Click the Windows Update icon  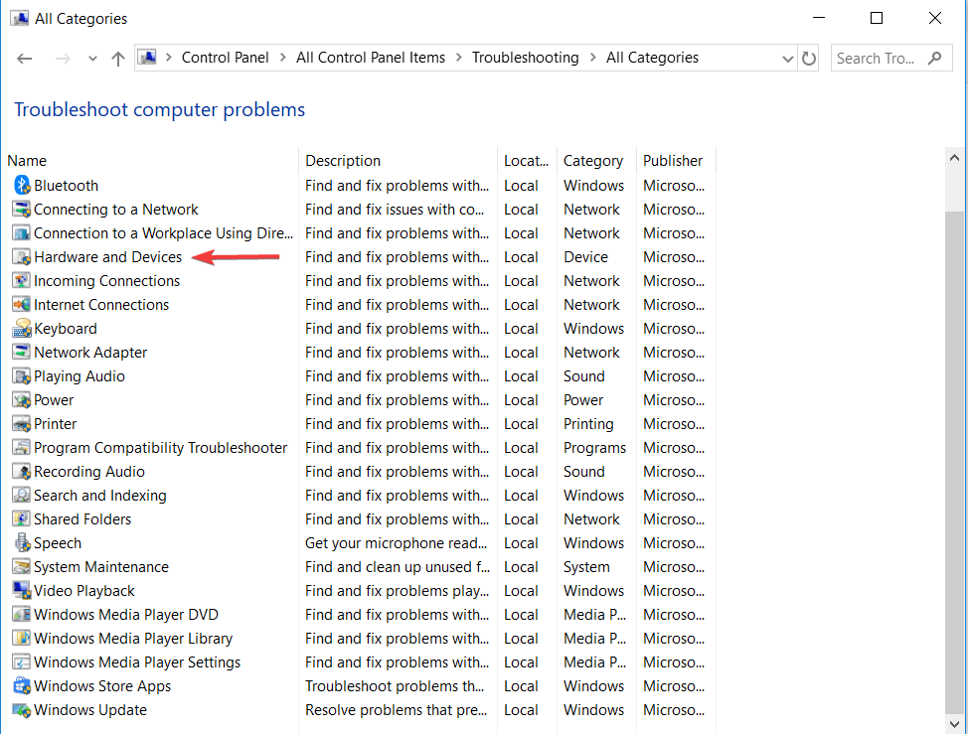pyautogui.click(x=22, y=710)
